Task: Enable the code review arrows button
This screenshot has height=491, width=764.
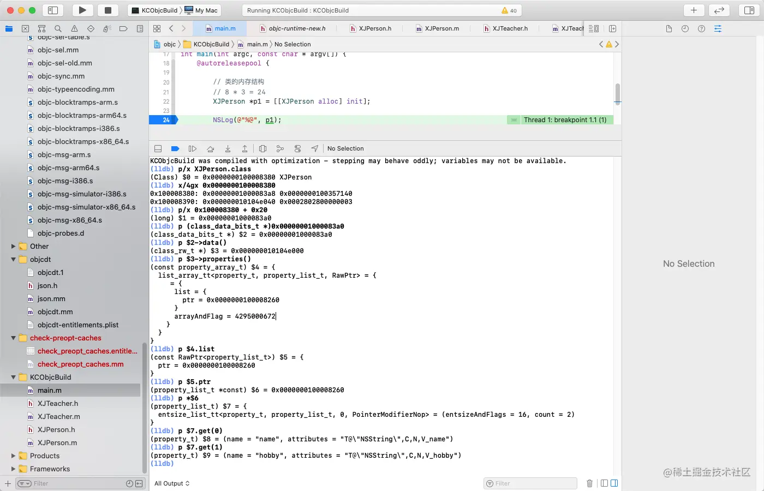Action: coord(719,10)
